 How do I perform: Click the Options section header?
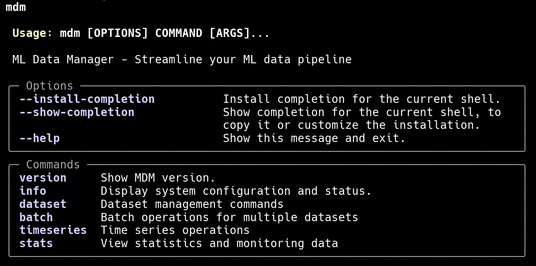[49, 86]
